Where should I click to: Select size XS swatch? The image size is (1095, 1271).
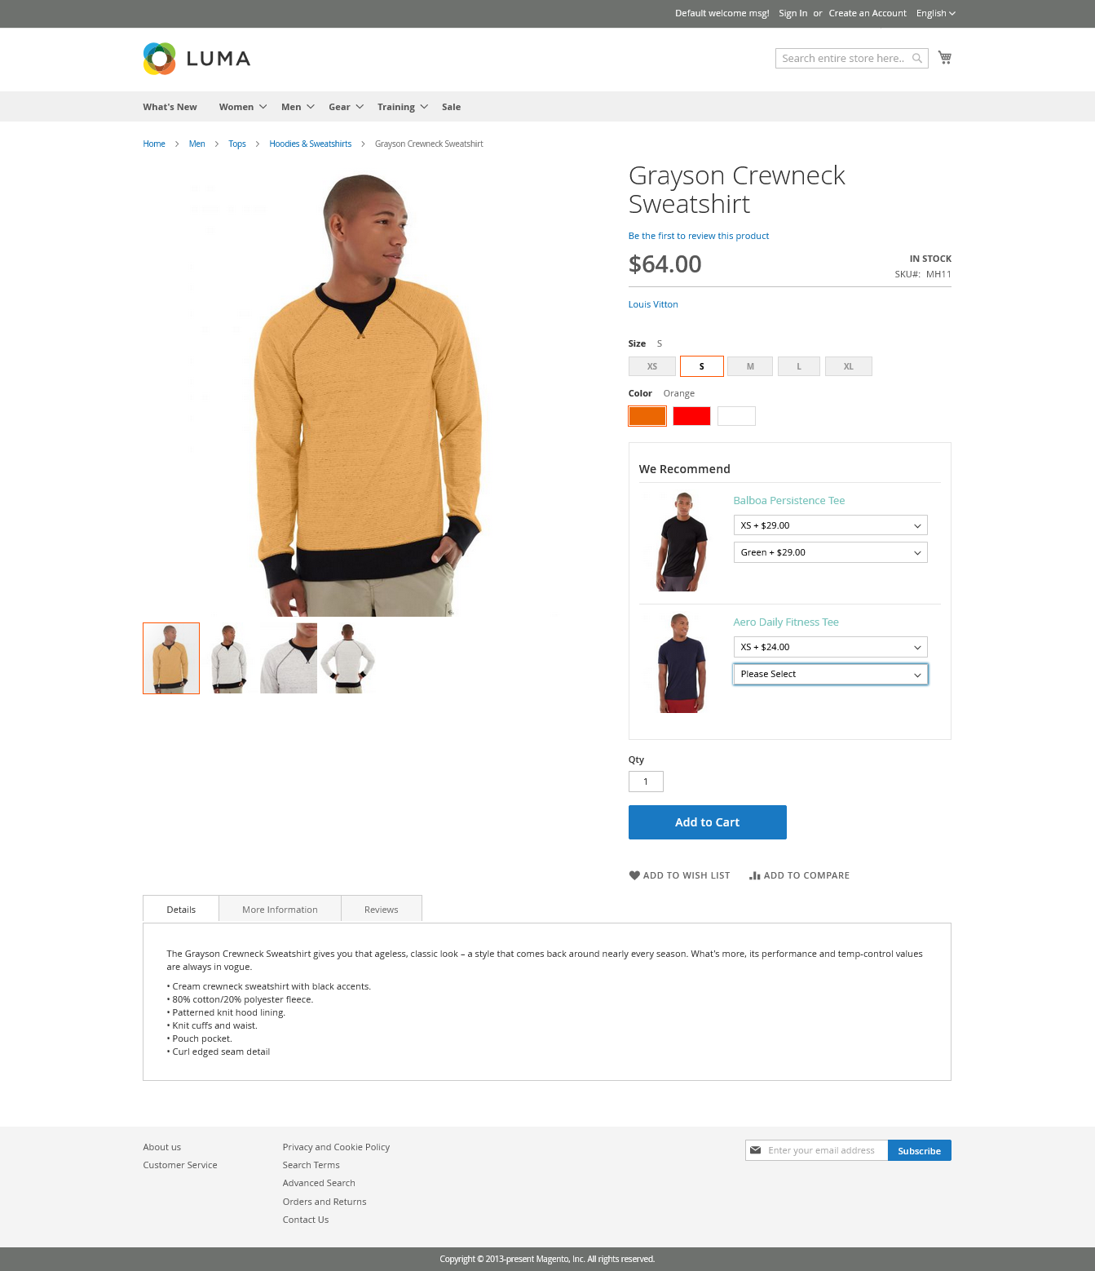pos(652,366)
